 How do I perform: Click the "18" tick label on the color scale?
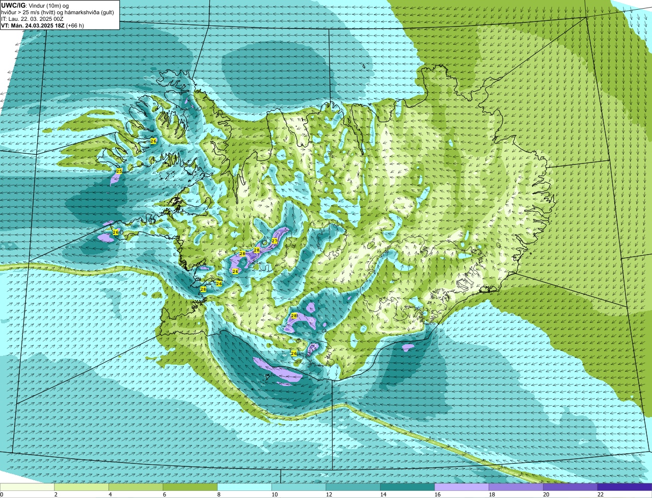tap(492, 494)
